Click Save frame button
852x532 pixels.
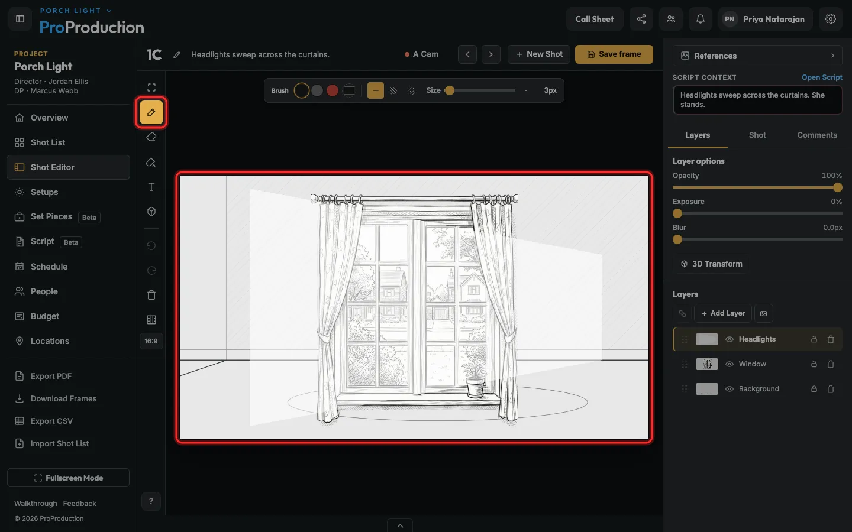click(x=614, y=54)
